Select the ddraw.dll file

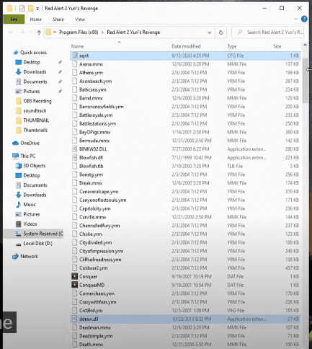[185, 319]
